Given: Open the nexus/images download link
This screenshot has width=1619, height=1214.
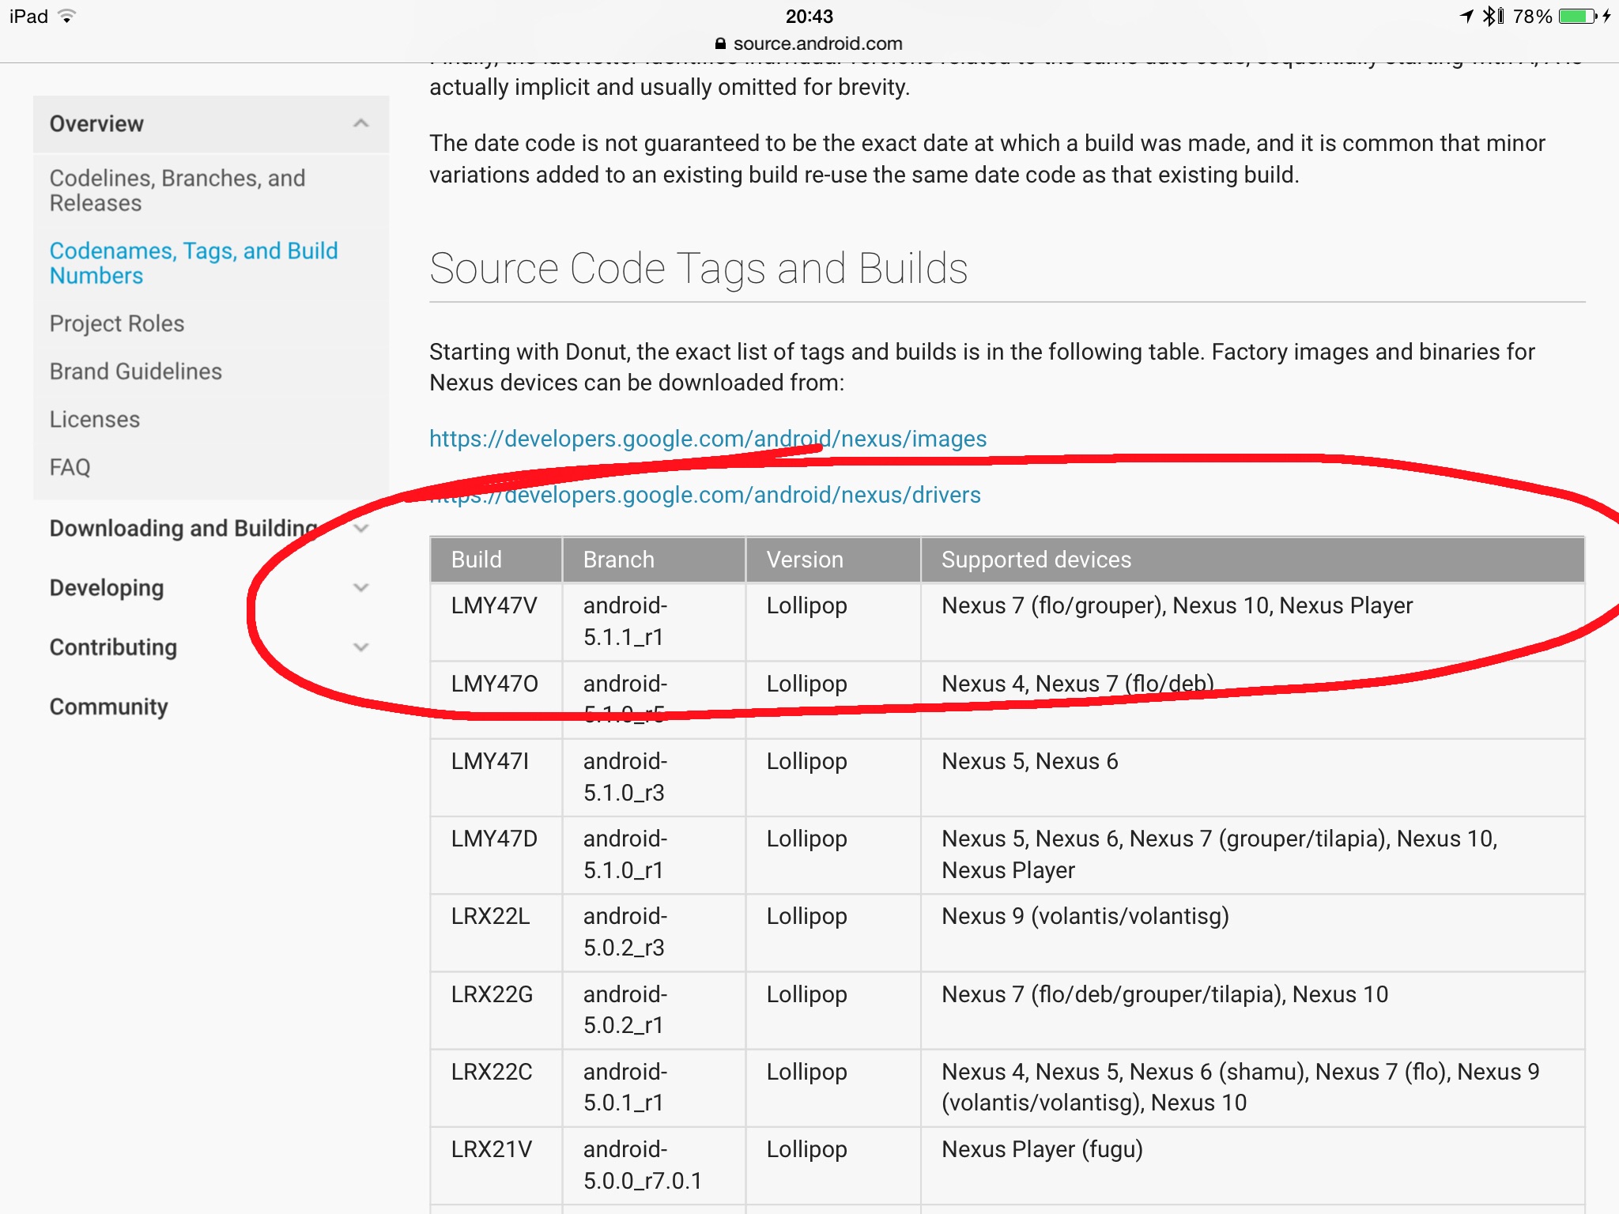Looking at the screenshot, I should coord(708,439).
